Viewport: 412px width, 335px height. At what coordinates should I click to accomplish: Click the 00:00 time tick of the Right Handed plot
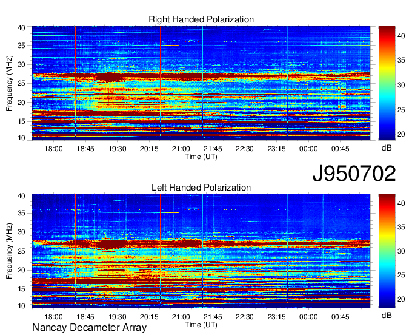(x=308, y=149)
